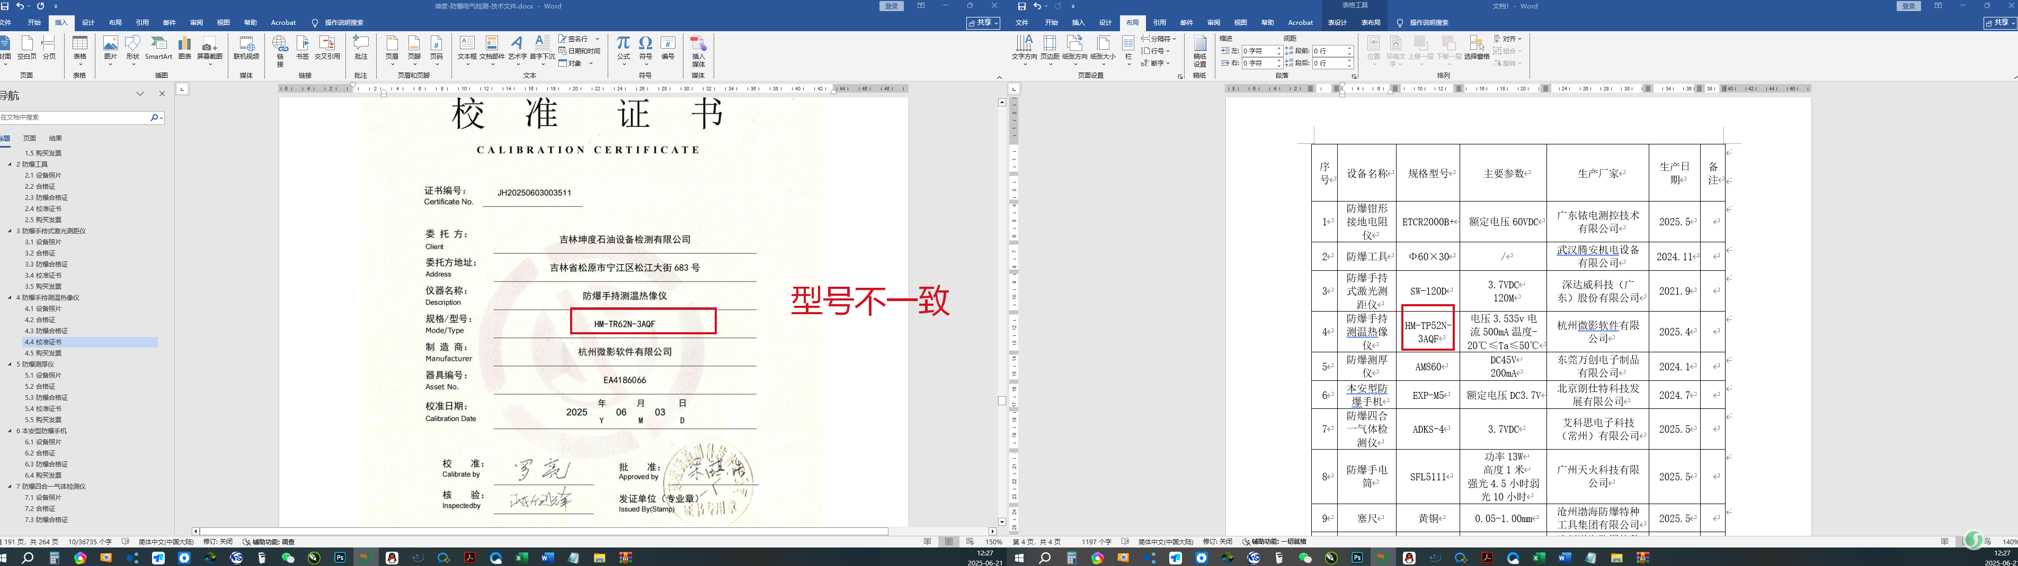This screenshot has height=566, width=2018.
Task: Add a 批注 comment
Action: 361,48
